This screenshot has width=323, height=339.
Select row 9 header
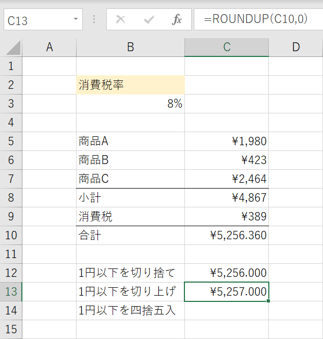[x=11, y=217]
